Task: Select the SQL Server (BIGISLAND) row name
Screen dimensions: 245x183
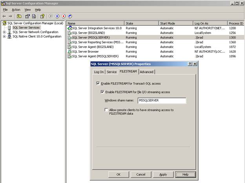Action: point(88,33)
